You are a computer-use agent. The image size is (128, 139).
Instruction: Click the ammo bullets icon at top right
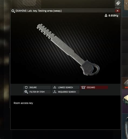pos(118,3)
